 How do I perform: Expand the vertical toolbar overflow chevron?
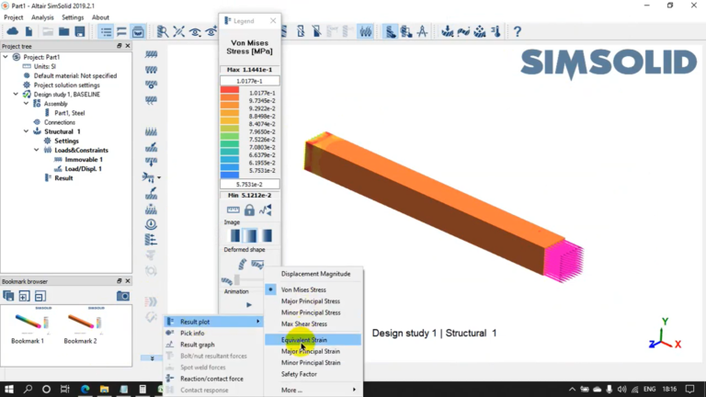(x=153, y=357)
